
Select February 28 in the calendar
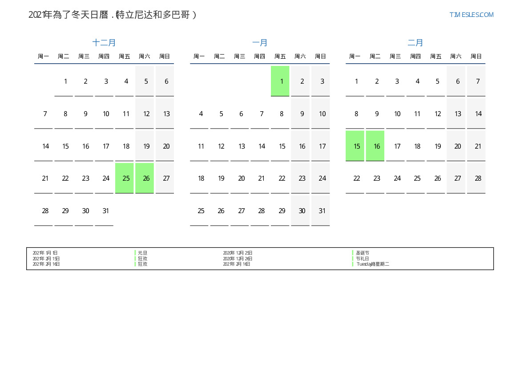click(x=478, y=178)
